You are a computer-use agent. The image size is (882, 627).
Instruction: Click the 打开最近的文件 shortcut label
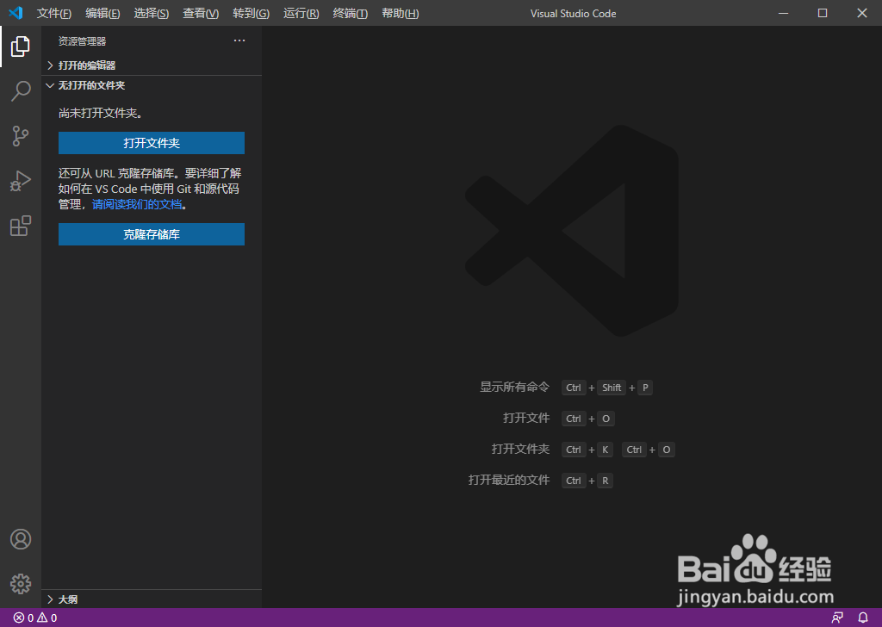[508, 480]
